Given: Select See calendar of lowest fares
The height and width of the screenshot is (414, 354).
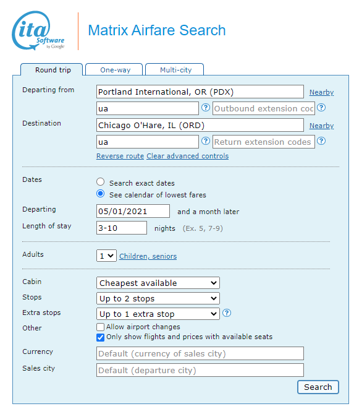Looking at the screenshot, I should pos(101,194).
